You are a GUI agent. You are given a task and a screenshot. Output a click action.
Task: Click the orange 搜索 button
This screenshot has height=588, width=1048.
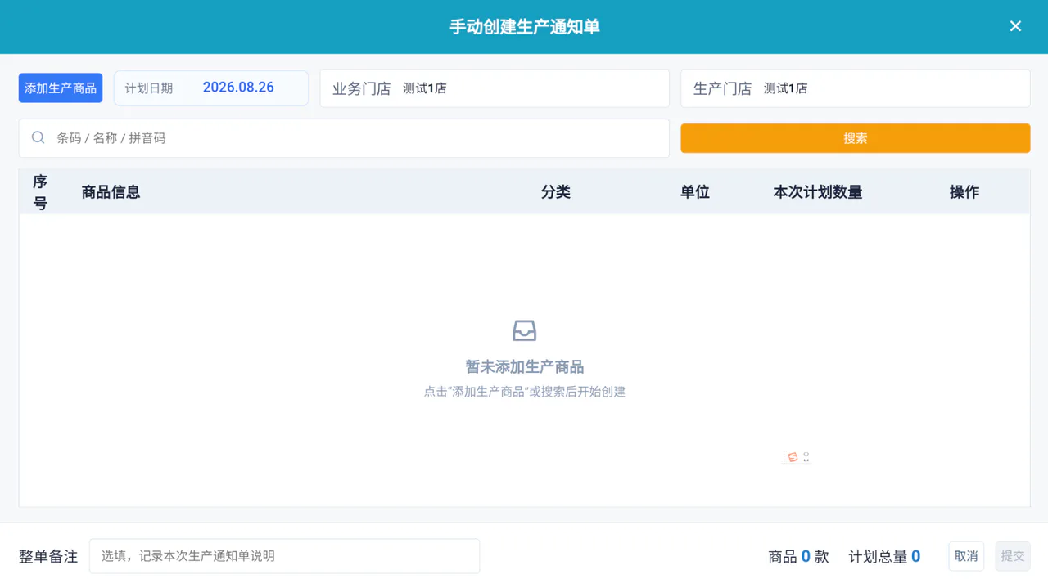856,138
